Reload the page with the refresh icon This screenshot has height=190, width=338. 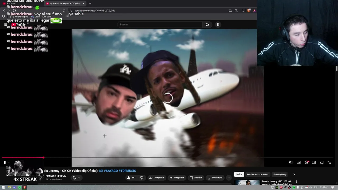click(x=14, y=11)
